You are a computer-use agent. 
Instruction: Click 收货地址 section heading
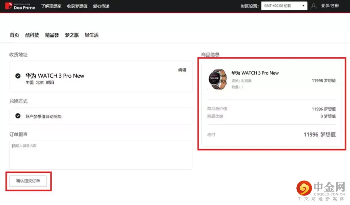[18, 55]
